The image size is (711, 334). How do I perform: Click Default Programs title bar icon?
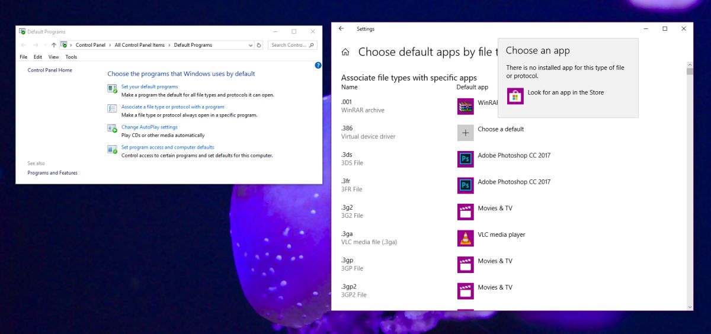pyautogui.click(x=23, y=31)
